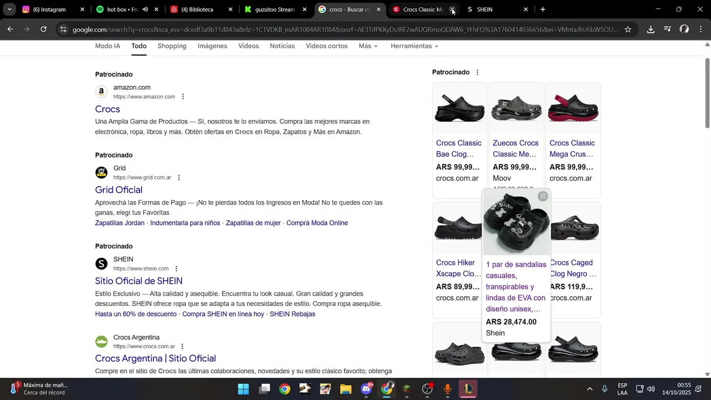Image resolution: width=711 pixels, height=400 pixels.
Task: Open Indumentaria para niños sitelink
Action: click(185, 223)
